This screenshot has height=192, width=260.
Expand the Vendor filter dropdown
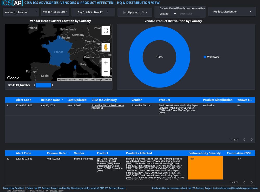coord(55,12)
